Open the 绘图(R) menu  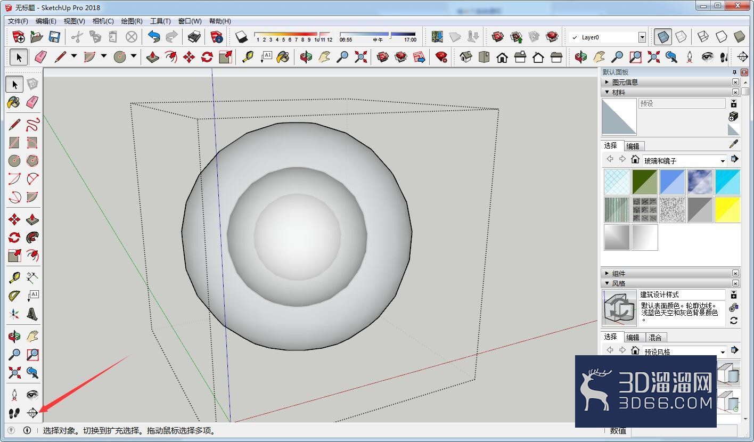coord(132,21)
